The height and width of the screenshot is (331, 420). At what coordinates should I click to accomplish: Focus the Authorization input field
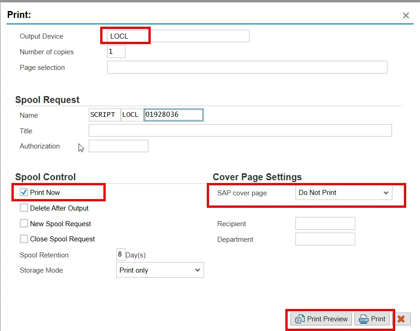[119, 146]
